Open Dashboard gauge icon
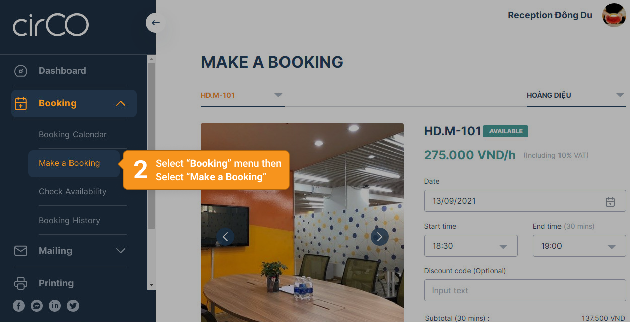 20,71
